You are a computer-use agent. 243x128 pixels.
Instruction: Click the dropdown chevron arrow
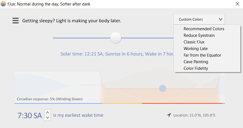tap(221, 20)
